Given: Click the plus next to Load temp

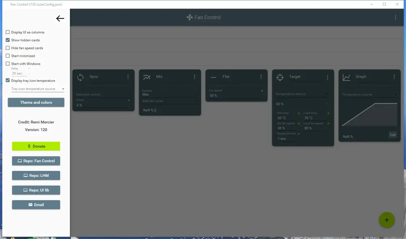Looking at the screenshot, I should pos(328,113).
